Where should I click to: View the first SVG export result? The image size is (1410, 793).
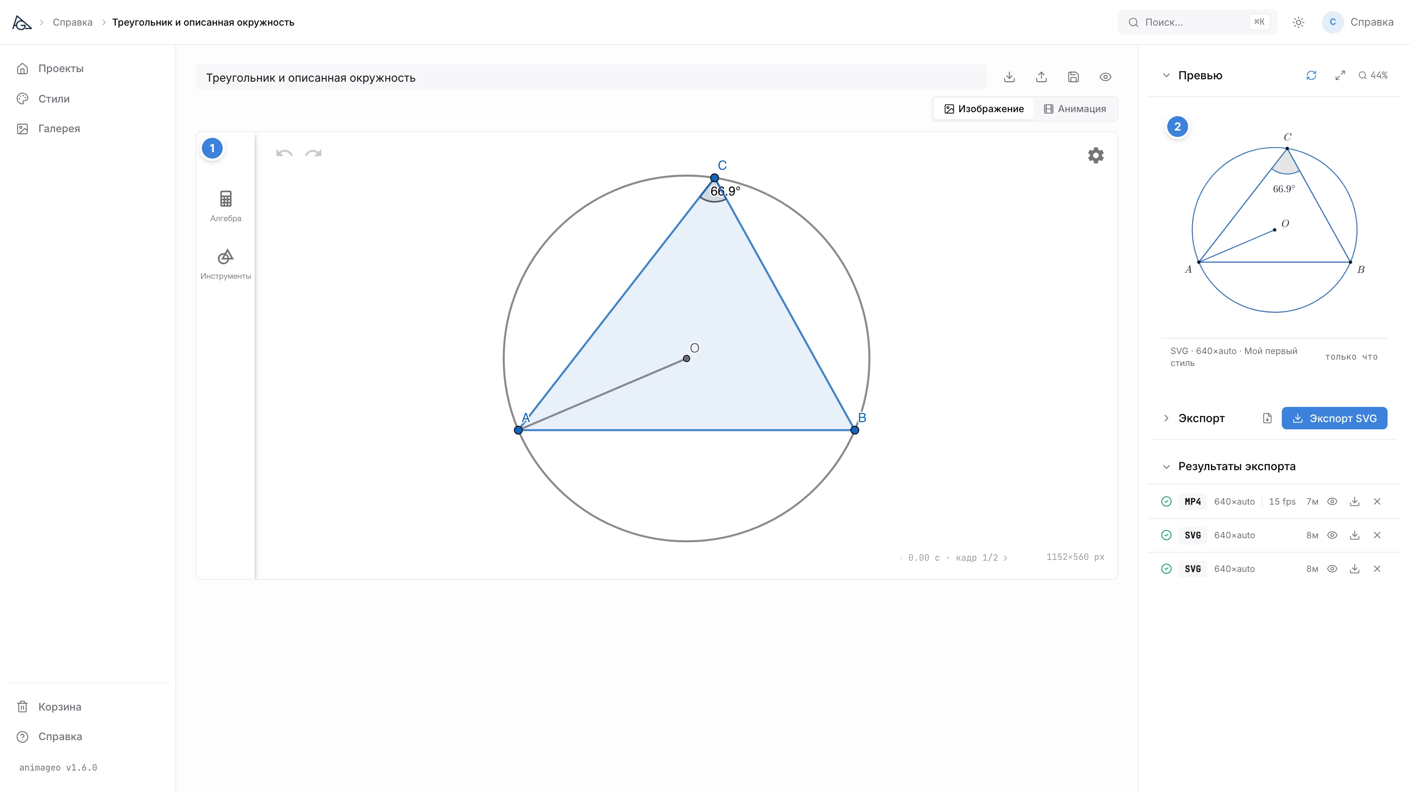click(x=1332, y=535)
